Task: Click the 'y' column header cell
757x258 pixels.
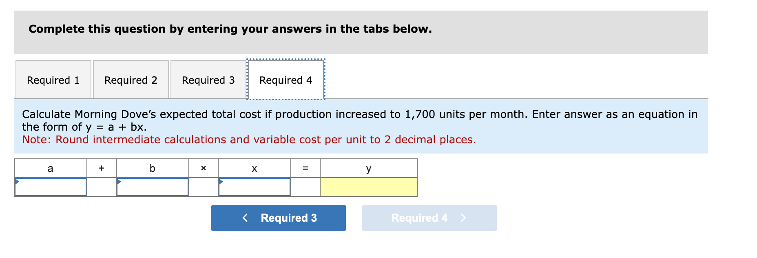Action: (369, 168)
